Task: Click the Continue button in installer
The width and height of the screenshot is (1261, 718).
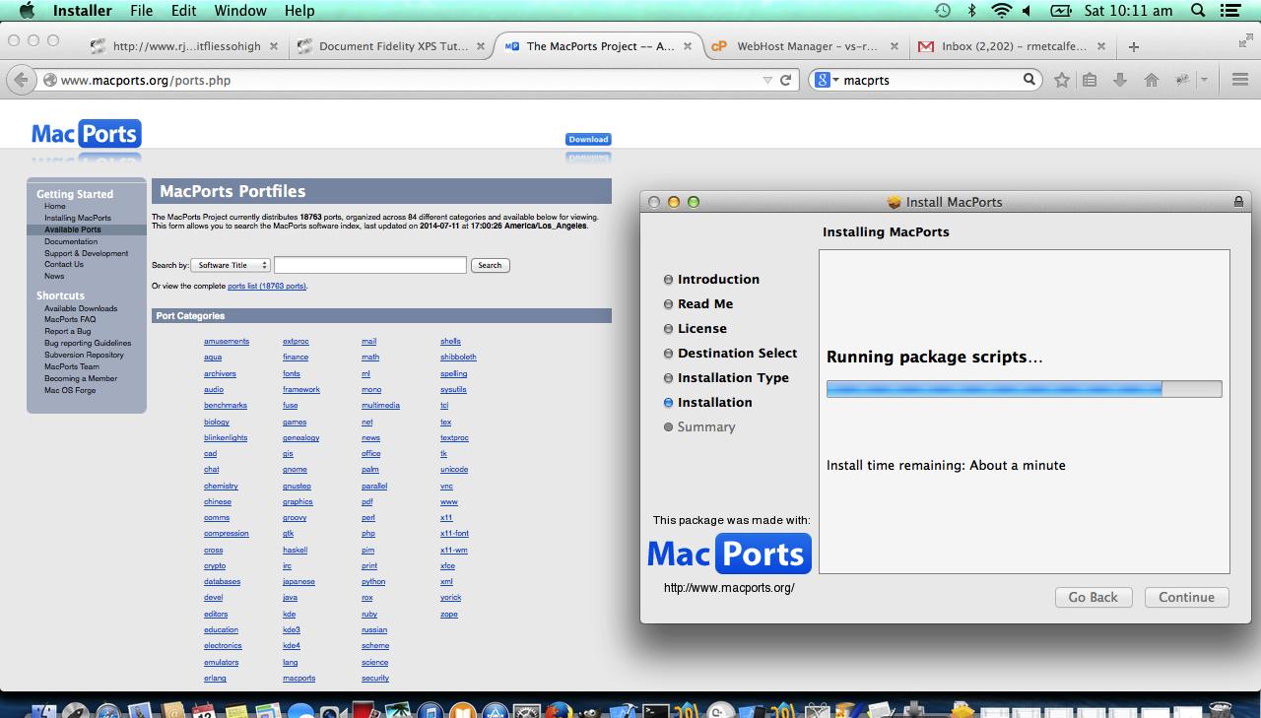Action: pyautogui.click(x=1186, y=597)
